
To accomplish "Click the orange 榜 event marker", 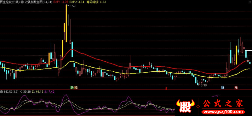I will pos(76,88).
